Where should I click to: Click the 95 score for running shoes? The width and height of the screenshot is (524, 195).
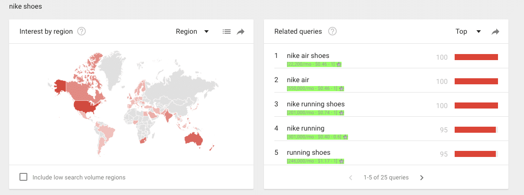[x=444, y=154]
